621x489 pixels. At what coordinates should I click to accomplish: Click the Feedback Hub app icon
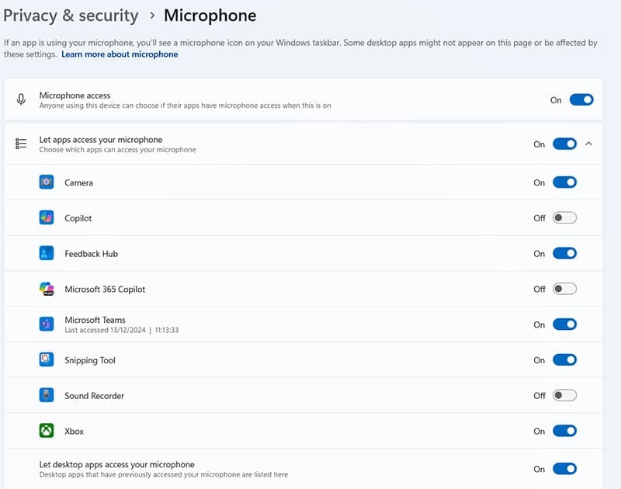(47, 253)
